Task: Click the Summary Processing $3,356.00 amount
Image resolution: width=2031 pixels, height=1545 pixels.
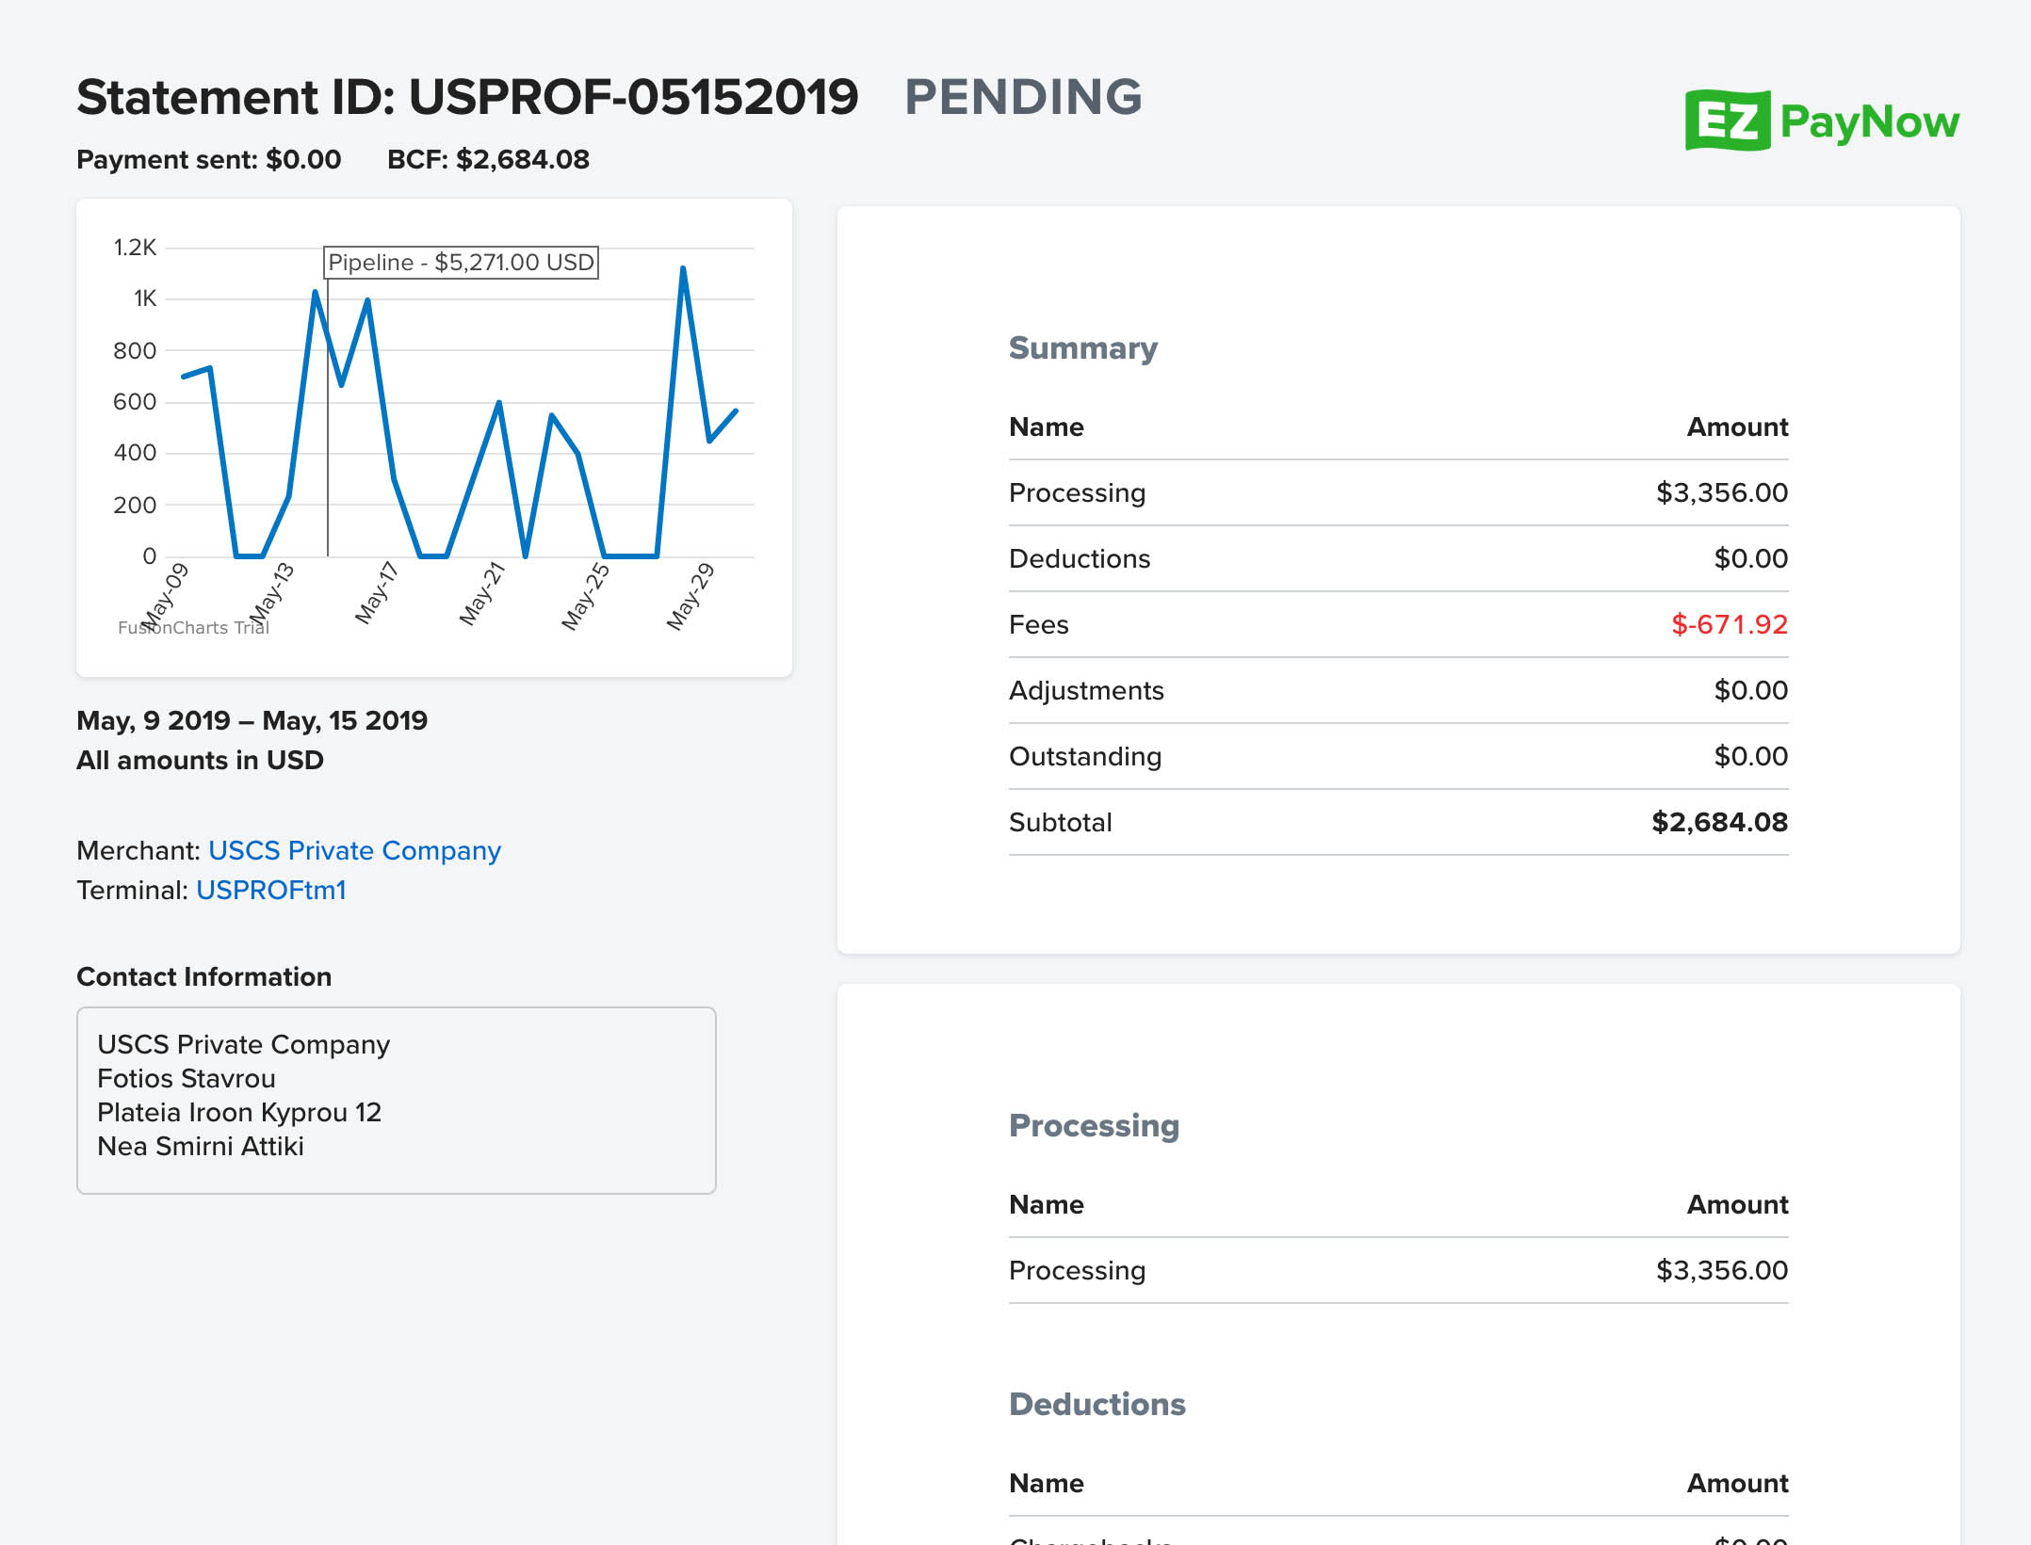Action: (1722, 492)
